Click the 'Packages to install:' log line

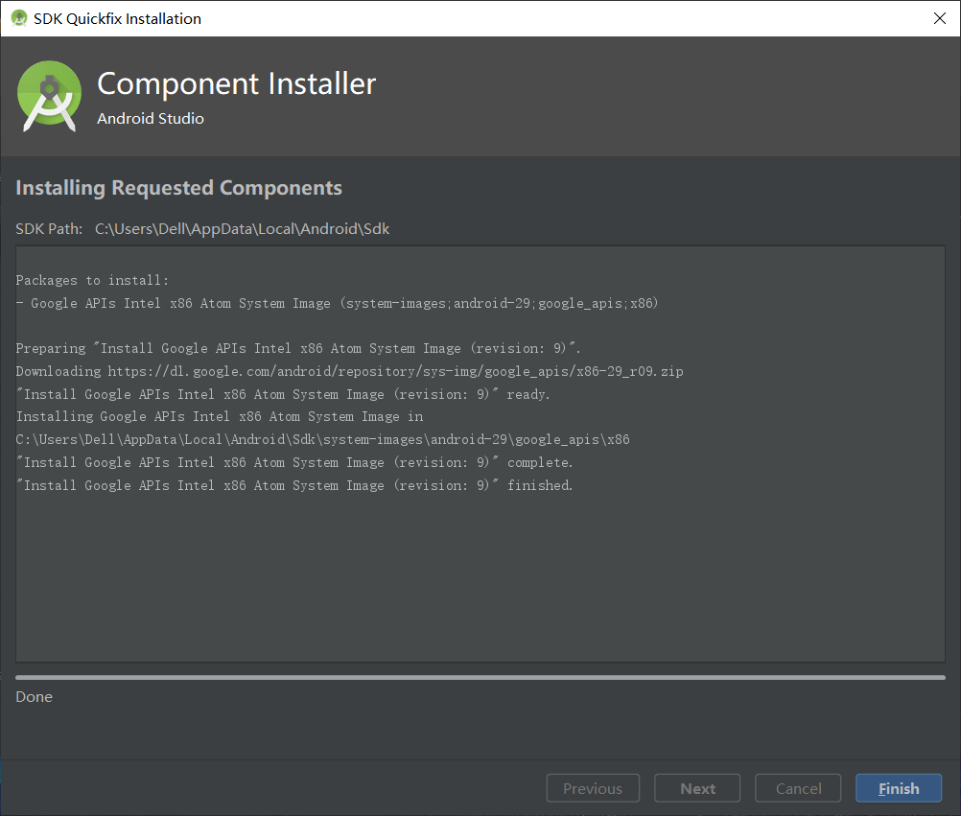(92, 280)
